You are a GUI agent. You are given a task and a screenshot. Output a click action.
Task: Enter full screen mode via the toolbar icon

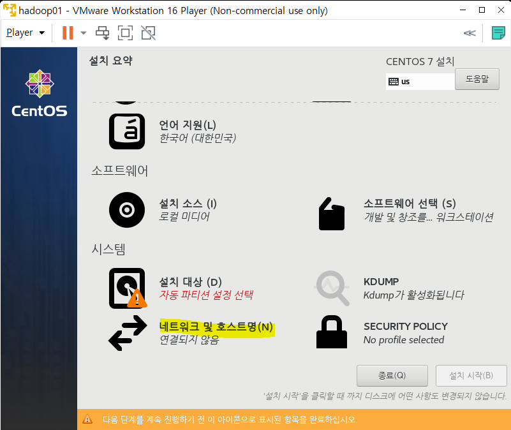point(125,33)
